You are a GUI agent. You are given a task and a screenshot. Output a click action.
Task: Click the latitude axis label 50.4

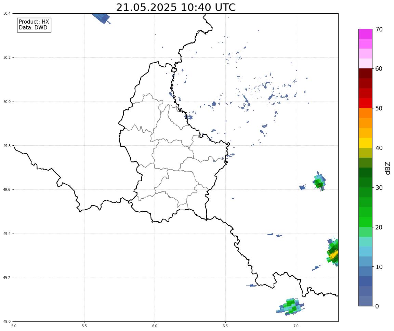[x=7, y=14]
